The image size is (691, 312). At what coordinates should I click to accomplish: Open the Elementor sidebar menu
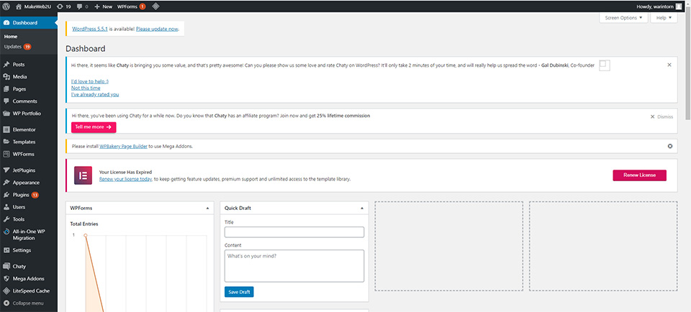click(24, 129)
